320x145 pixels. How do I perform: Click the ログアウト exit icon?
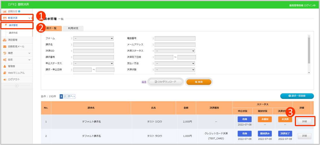[5, 79]
